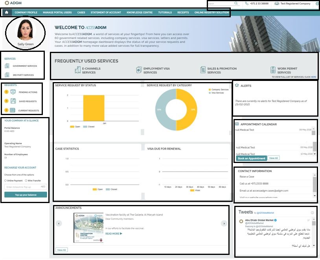Click Email us at accessadgm.cases@adgm.com
Screen dimensions: 320x260
tap(264, 190)
